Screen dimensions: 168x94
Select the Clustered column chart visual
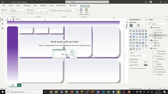[x=140, y=31]
